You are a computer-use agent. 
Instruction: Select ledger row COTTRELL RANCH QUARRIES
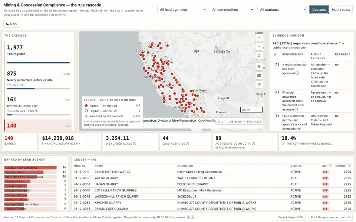click(x=213, y=190)
